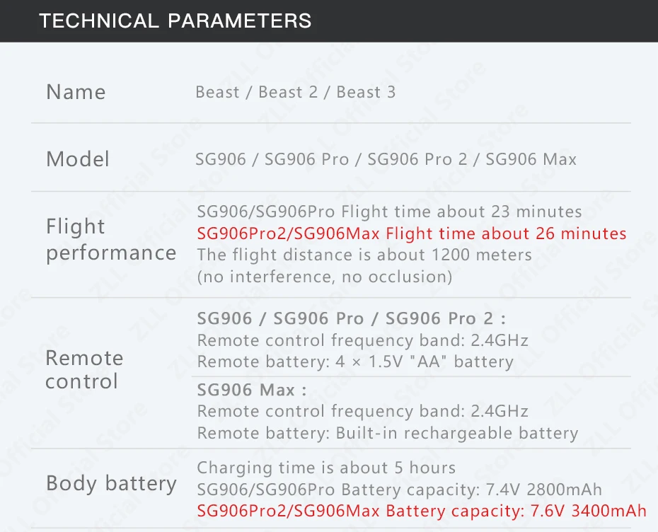Click the SG906 / SG906 Pro / SG906 Pro 2 heading
The image size is (658, 532).
tap(351, 318)
